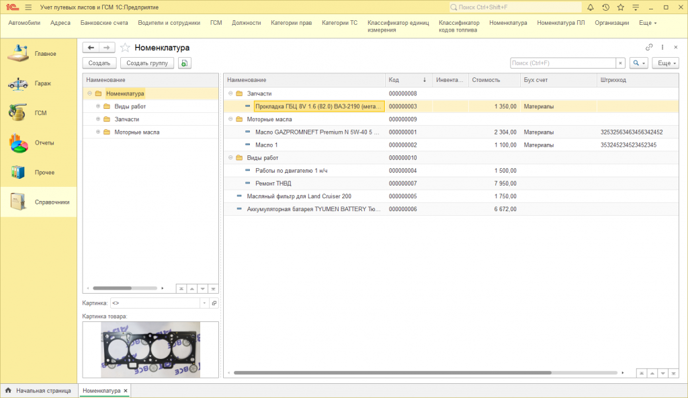688x398 pixels.
Task: Click the green copy-item icon button
Action: [185, 63]
